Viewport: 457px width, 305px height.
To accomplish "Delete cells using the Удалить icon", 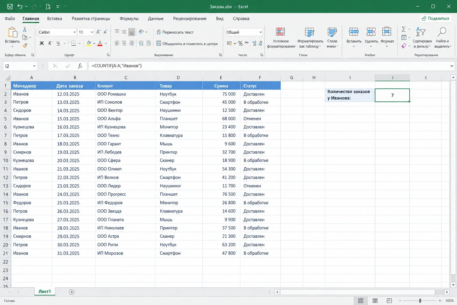I will pyautogui.click(x=371, y=38).
